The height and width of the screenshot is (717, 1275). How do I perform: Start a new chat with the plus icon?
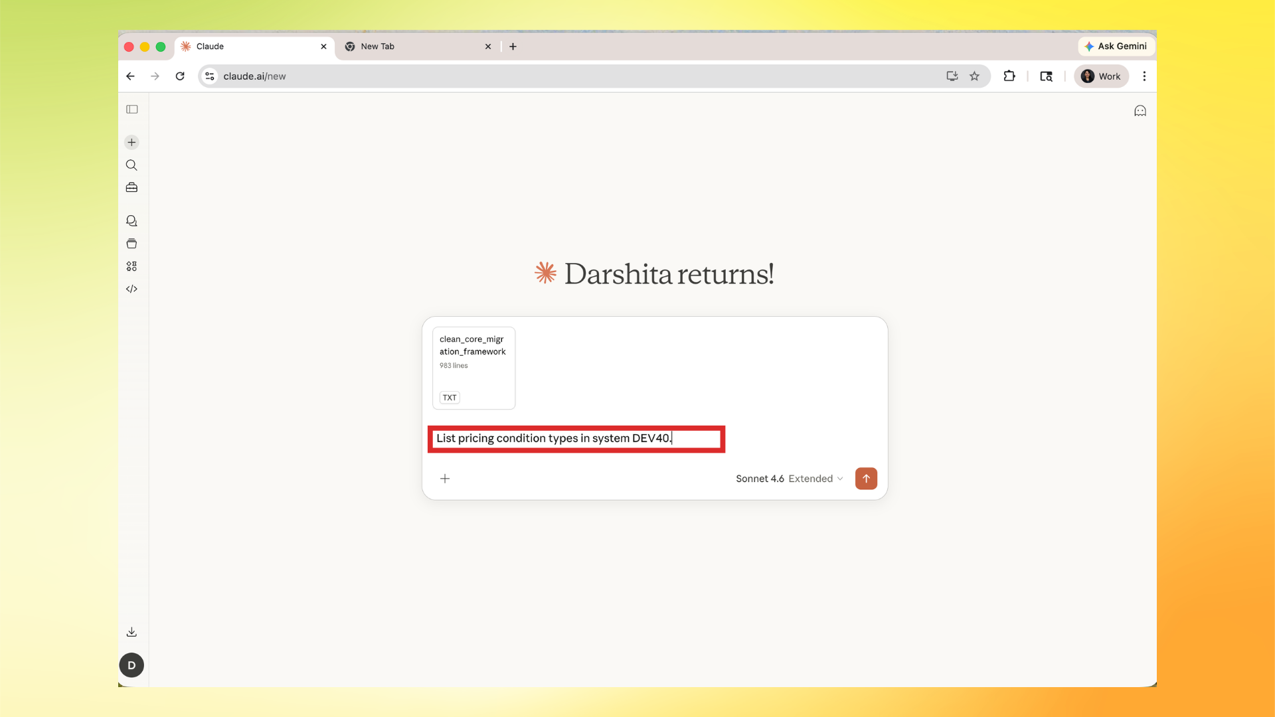[131, 142]
